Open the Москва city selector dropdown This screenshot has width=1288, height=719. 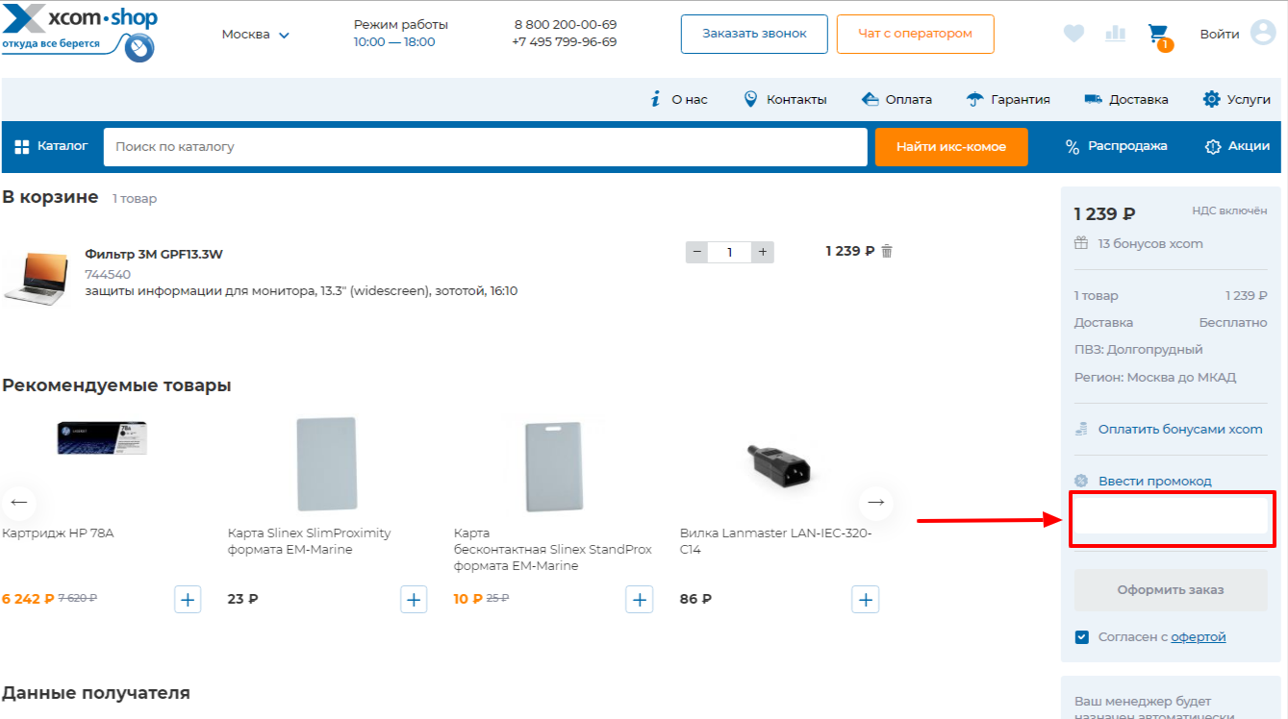[x=255, y=35]
